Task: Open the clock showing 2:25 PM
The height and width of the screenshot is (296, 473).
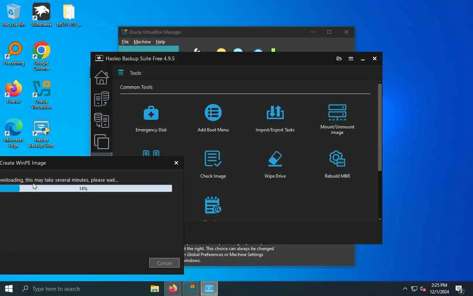Action: [x=439, y=289]
